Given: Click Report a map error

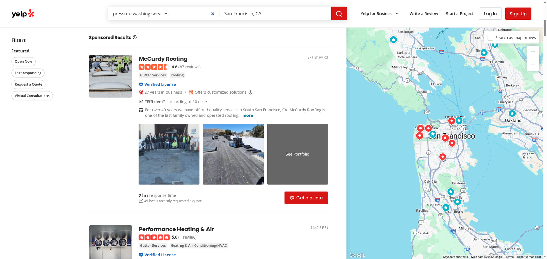Looking at the screenshot, I should 529,257.
